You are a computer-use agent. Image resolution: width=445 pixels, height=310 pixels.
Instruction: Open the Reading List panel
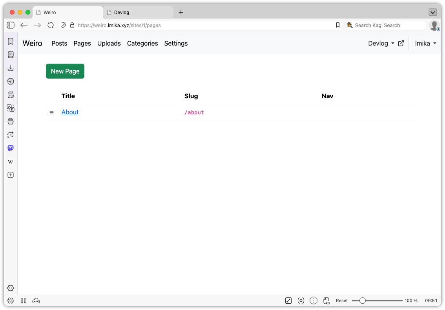(x=11, y=55)
